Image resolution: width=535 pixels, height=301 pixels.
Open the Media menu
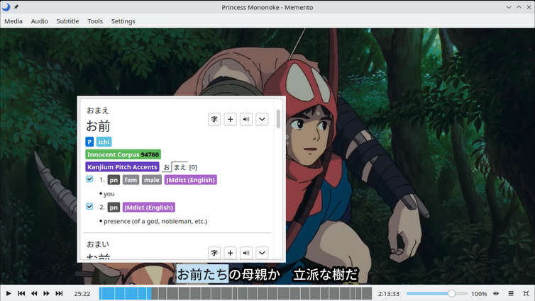[13, 21]
